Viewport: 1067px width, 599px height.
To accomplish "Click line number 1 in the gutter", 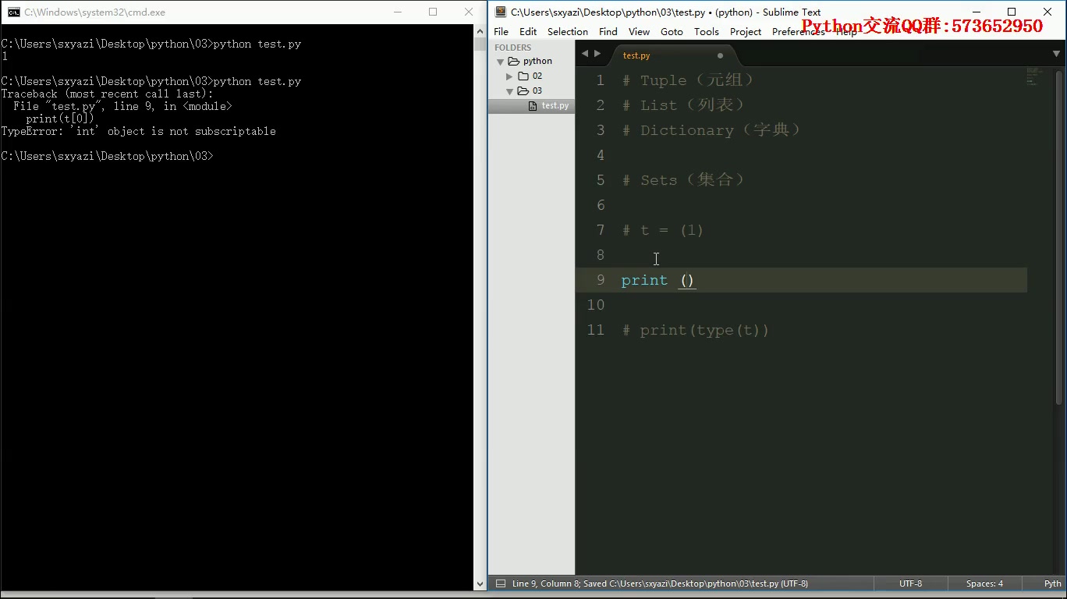I will [x=600, y=80].
